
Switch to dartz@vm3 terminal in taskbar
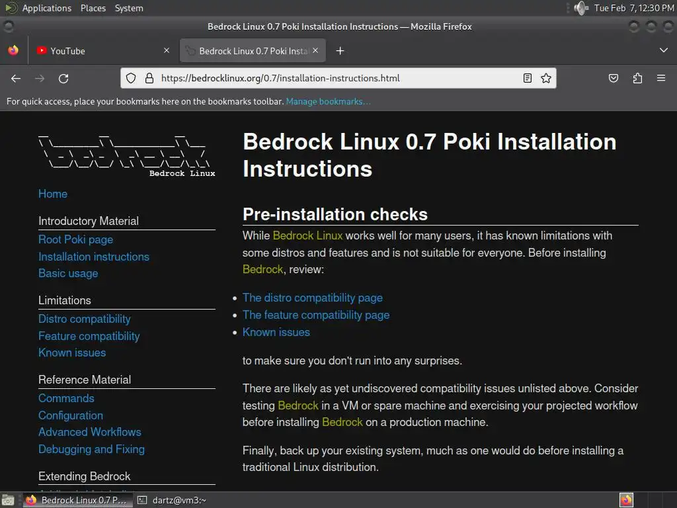(x=172, y=500)
